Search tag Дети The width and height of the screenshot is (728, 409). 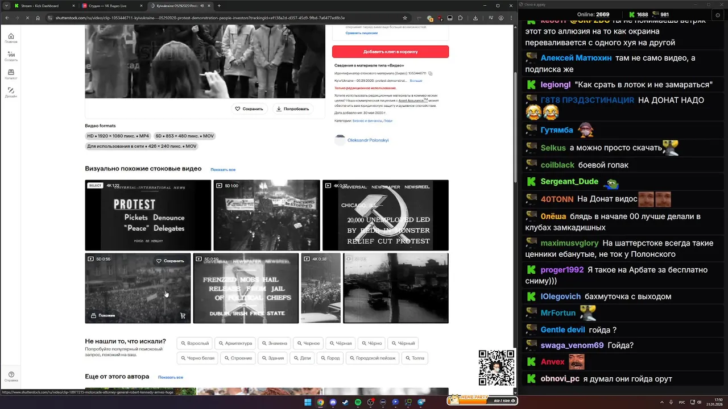coord(302,358)
